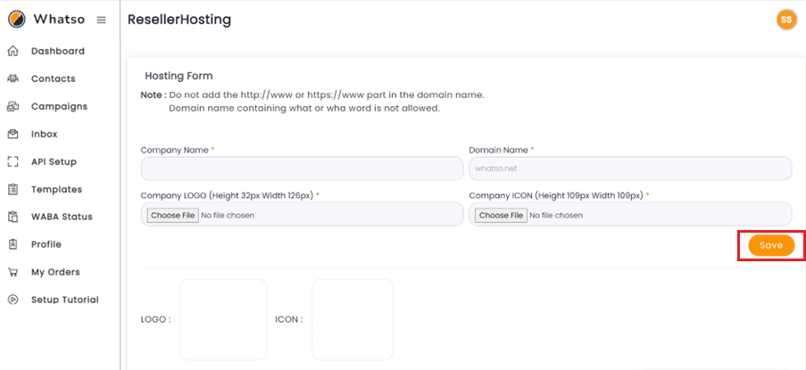The width and height of the screenshot is (806, 370).
Task: Click the Inbox icon in sidebar
Action: [x=12, y=134]
